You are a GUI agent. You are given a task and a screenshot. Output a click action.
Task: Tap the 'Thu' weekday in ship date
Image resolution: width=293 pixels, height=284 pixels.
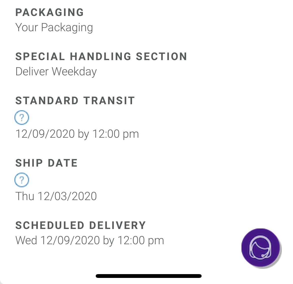coord(25,196)
